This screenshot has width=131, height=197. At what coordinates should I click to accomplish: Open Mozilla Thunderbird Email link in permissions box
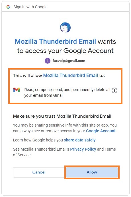pos(71,76)
